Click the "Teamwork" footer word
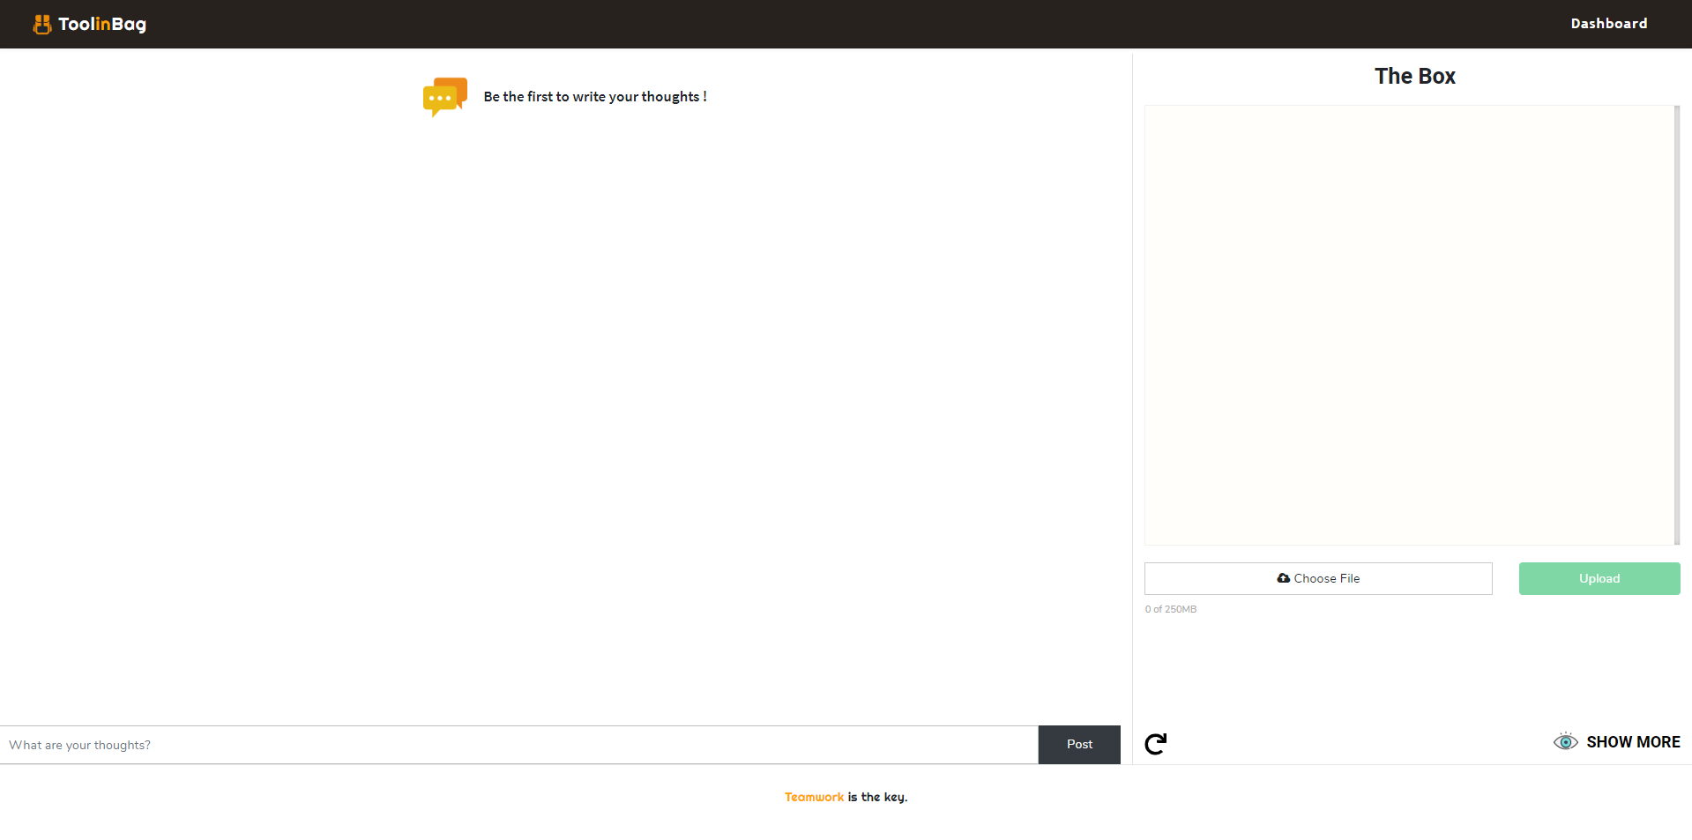The image size is (1692, 840). pyautogui.click(x=814, y=797)
